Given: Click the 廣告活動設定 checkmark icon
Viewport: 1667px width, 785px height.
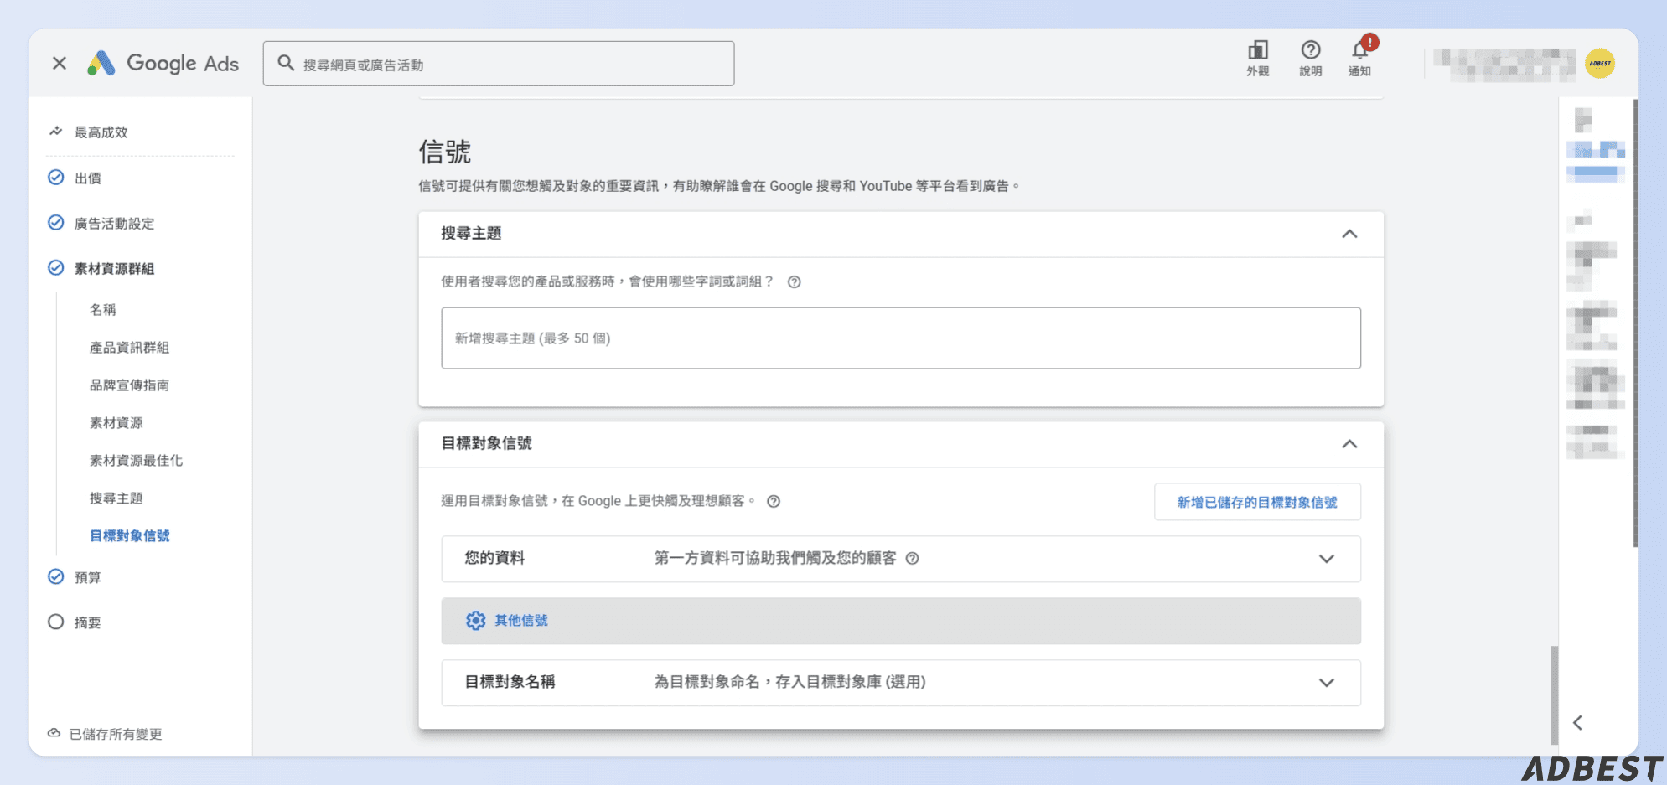Looking at the screenshot, I should point(56,223).
